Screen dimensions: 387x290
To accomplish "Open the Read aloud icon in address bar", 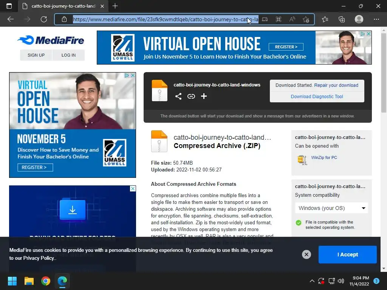I will (x=292, y=19).
